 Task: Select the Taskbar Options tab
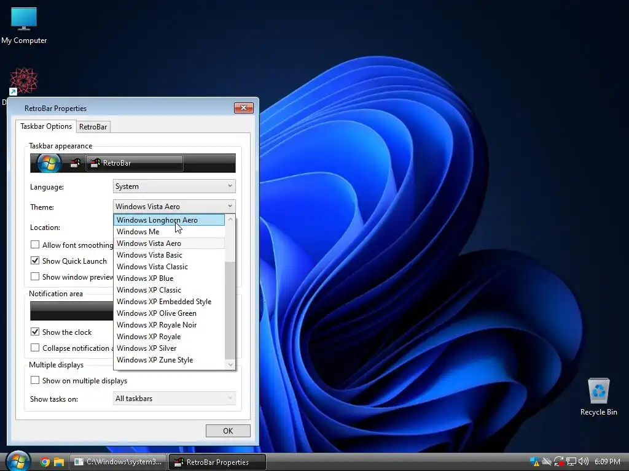[46, 126]
